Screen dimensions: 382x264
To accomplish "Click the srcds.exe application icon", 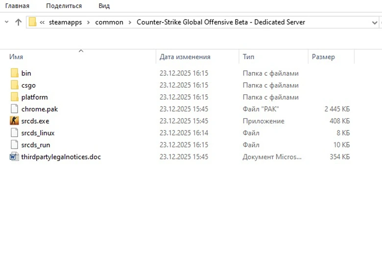I will [14, 121].
